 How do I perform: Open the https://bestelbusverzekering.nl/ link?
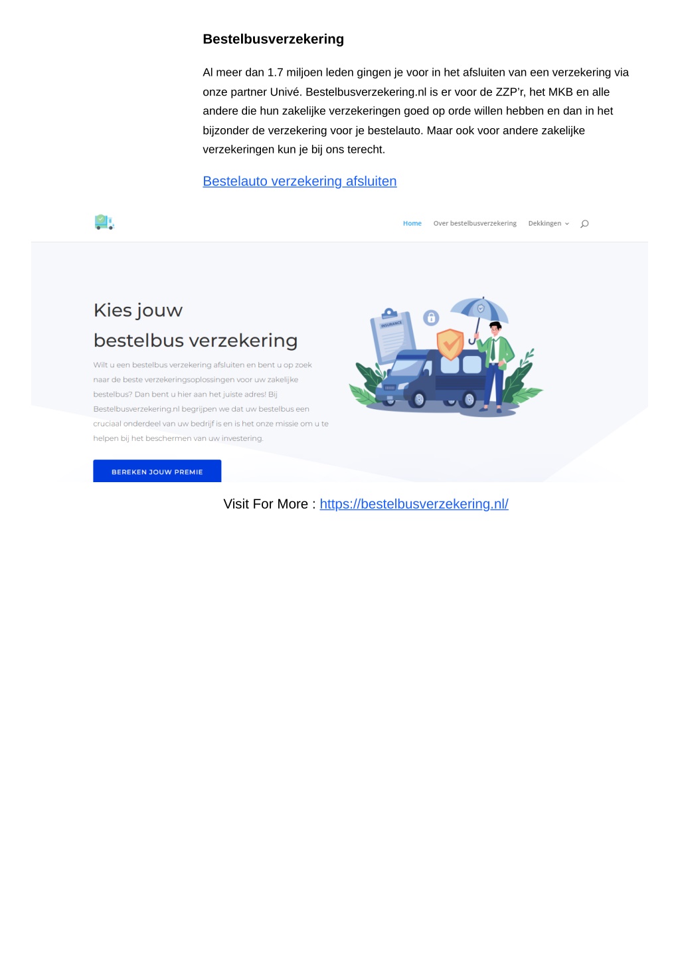click(414, 504)
